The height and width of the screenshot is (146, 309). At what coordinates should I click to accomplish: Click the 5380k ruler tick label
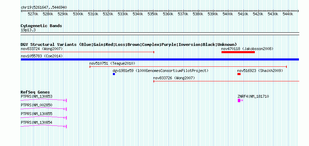198,14
